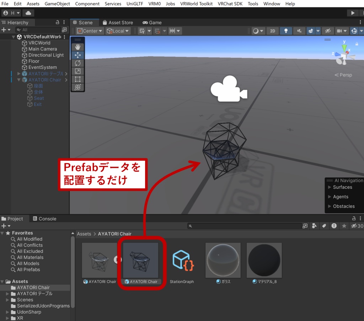Switch to the Asset Store tab
The height and width of the screenshot is (321, 364).
(118, 22)
